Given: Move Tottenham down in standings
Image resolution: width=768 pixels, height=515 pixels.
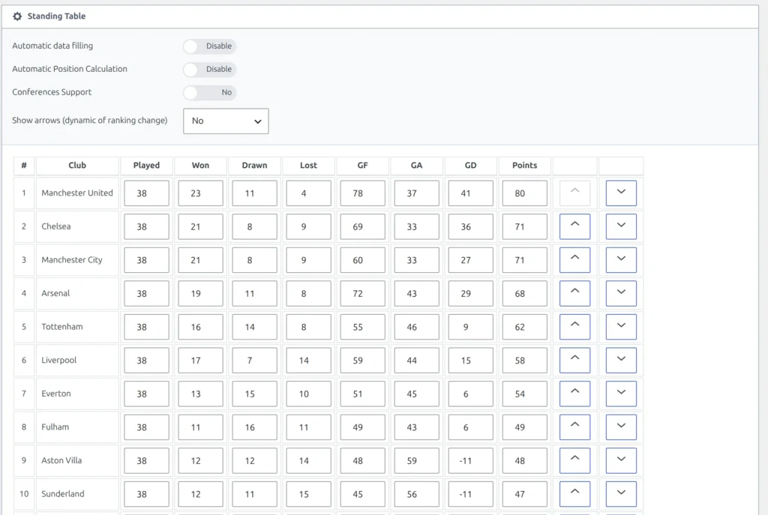Looking at the screenshot, I should coord(621,327).
